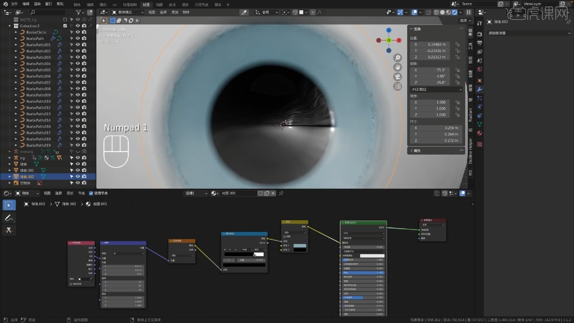This screenshot has width=574, height=323.
Task: Select the annotate pencil tool in node editor
Action: coord(9,218)
